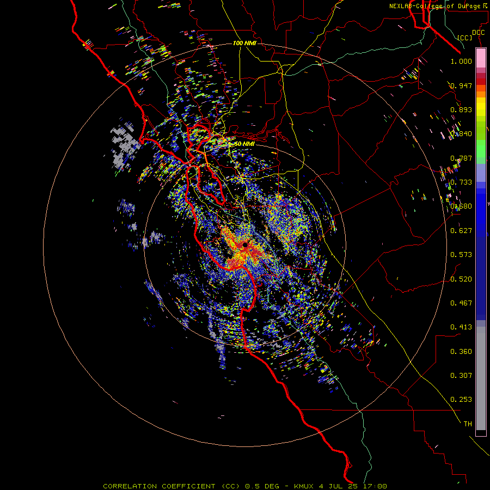Click the "0.787" scale value
Screen dimensions: 490x490
pos(461,158)
